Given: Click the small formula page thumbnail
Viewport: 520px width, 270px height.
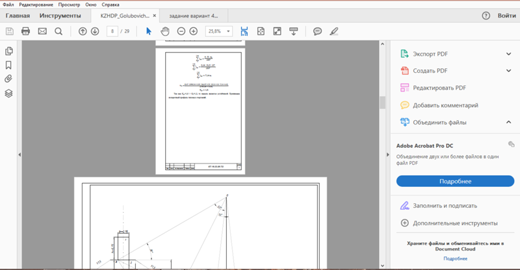Looking at the screenshot, I should [x=200, y=111].
